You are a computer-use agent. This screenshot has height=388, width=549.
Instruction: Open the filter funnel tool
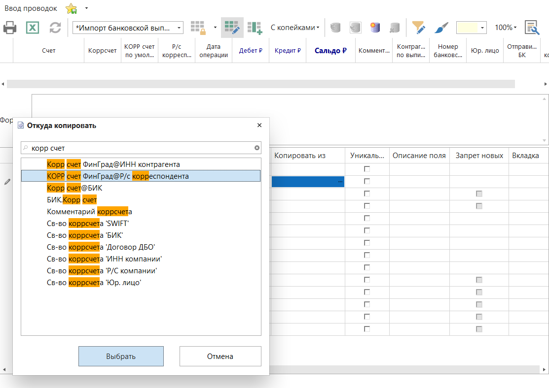coord(419,28)
